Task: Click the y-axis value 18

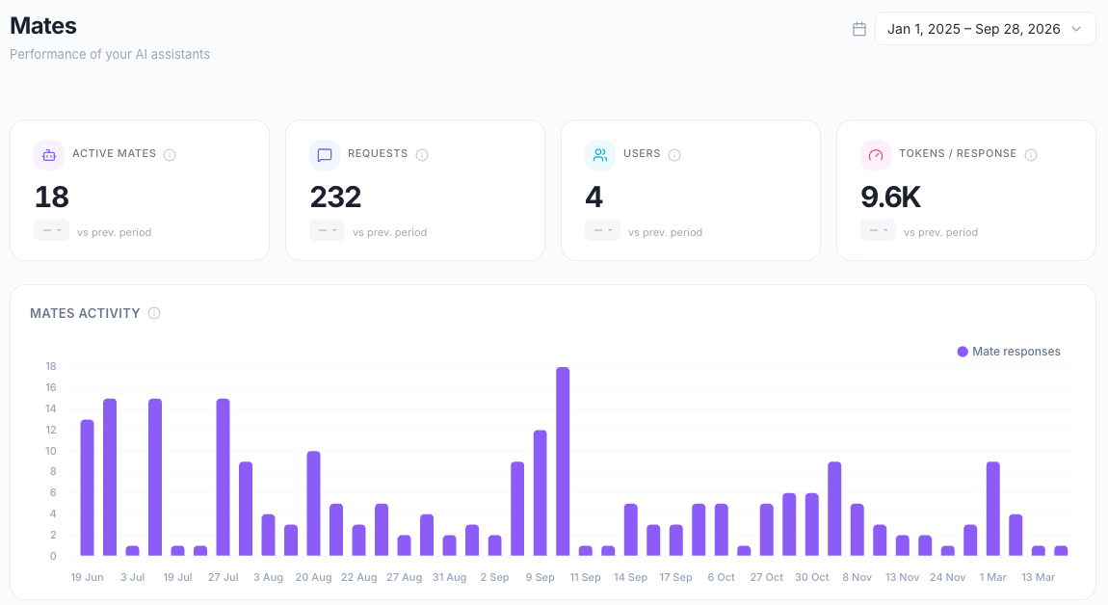Action: pyautogui.click(x=51, y=366)
